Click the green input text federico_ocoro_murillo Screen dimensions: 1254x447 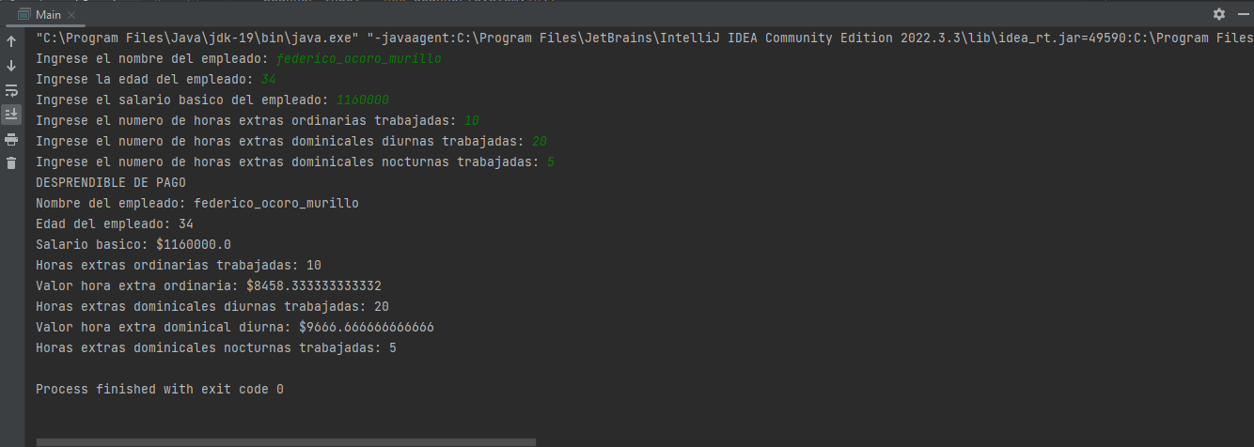click(x=359, y=59)
